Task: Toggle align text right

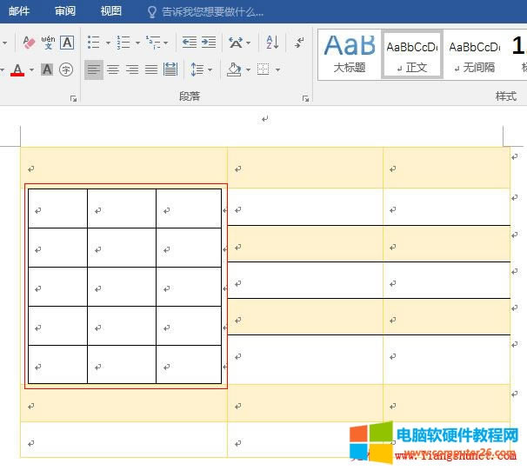Action: [132, 70]
